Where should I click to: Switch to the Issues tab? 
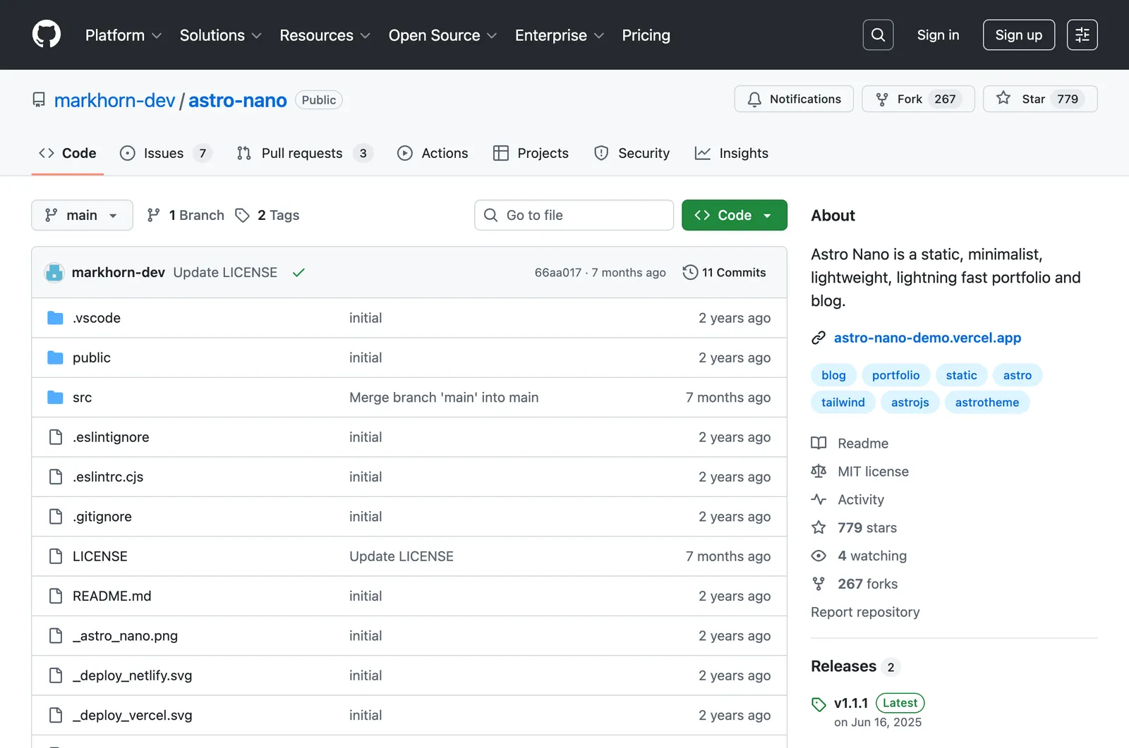[x=166, y=153]
